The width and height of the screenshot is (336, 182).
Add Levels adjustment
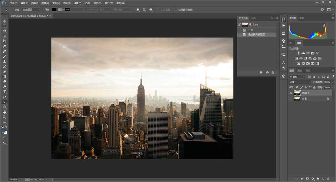(303, 53)
